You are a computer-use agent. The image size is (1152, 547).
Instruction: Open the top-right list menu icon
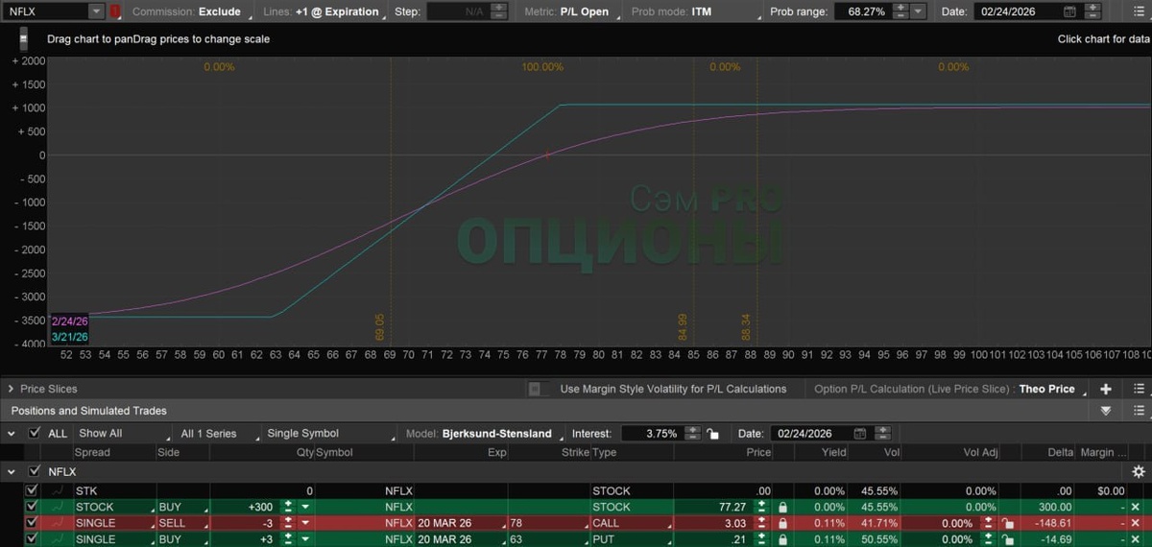coord(1140,12)
